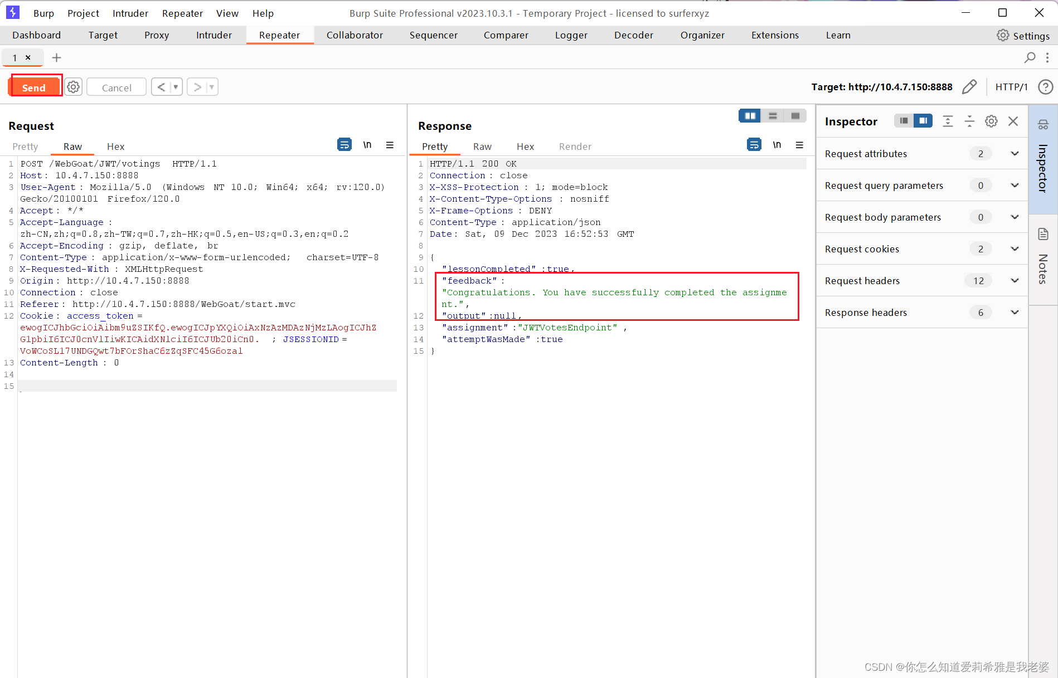The height and width of the screenshot is (678, 1058).
Task: Switch to the Decoder tab
Action: [633, 35]
